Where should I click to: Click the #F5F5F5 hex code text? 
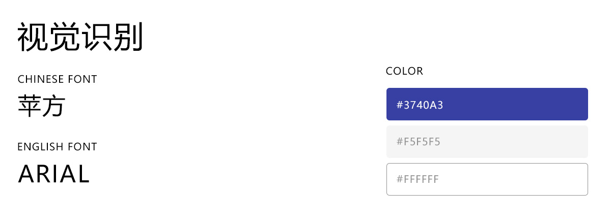pos(418,142)
